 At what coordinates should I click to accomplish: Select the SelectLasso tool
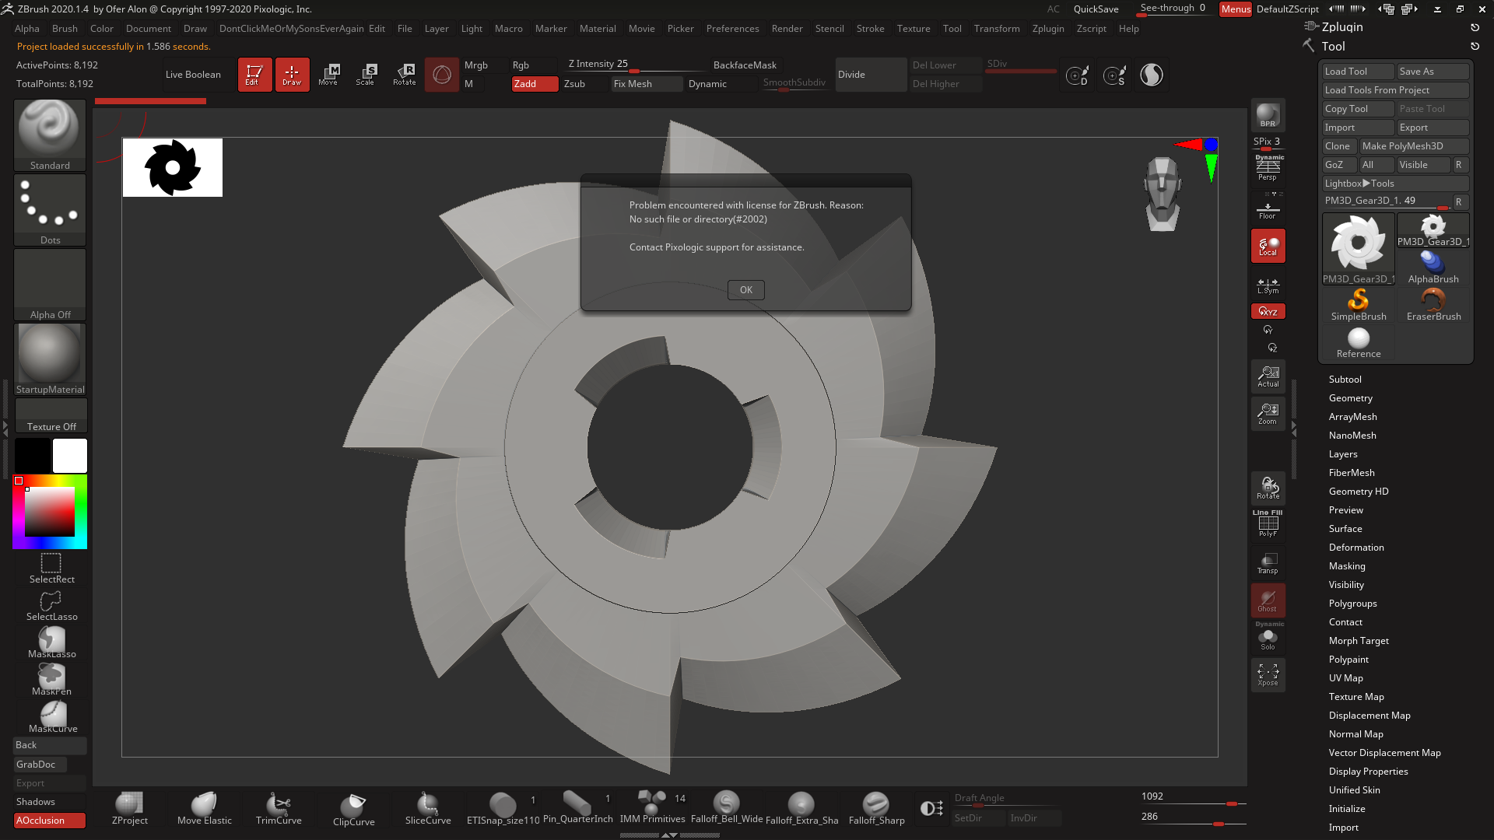coord(50,603)
